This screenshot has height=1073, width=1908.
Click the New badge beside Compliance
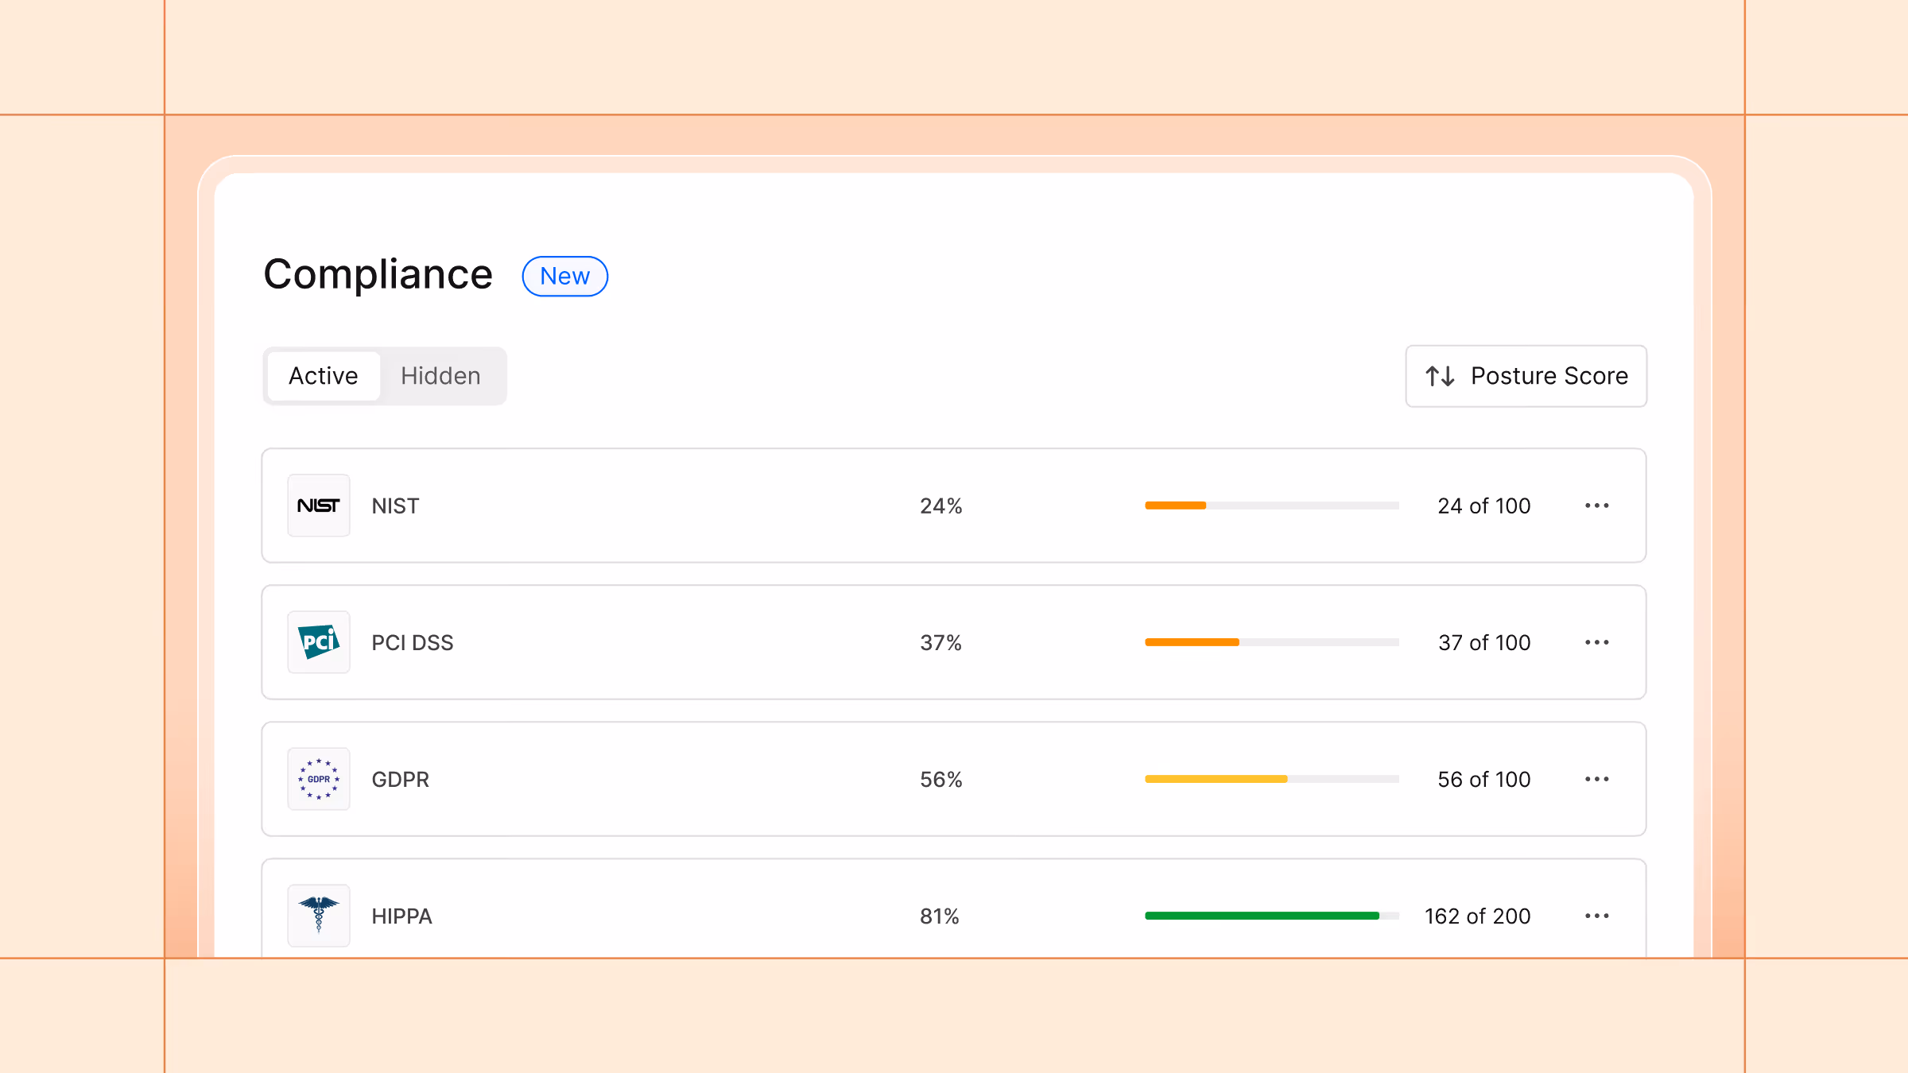[564, 277]
